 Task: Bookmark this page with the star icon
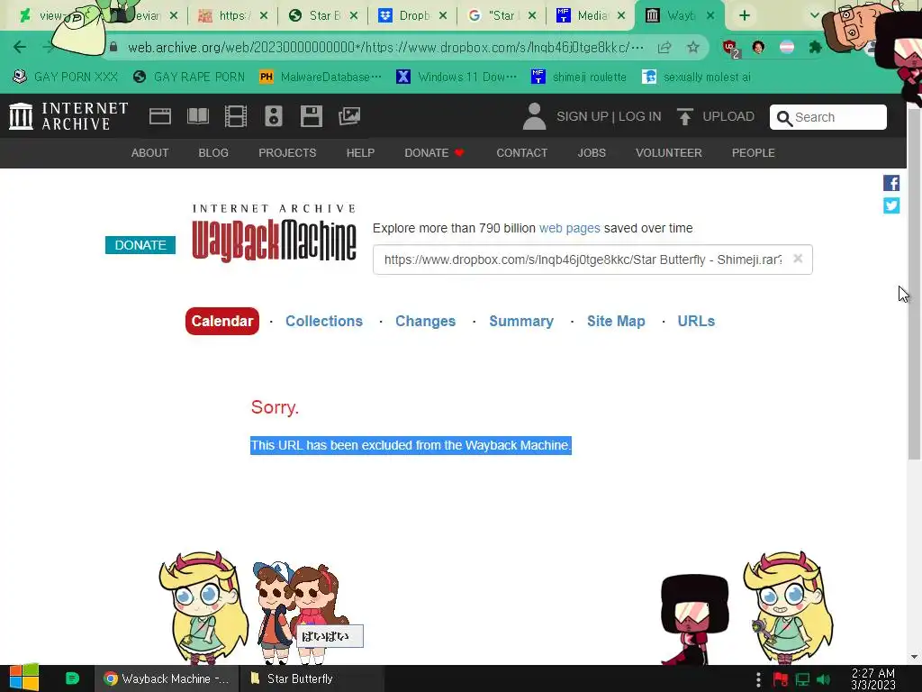coord(693,47)
